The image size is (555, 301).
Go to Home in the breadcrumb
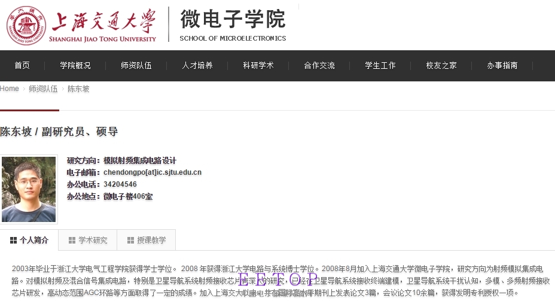pyautogui.click(x=10, y=89)
